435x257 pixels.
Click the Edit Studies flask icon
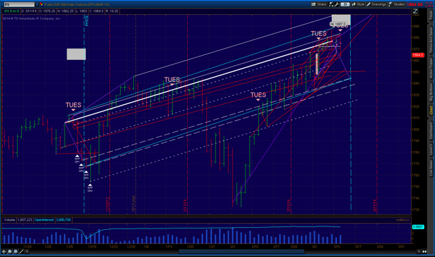click(331, 5)
